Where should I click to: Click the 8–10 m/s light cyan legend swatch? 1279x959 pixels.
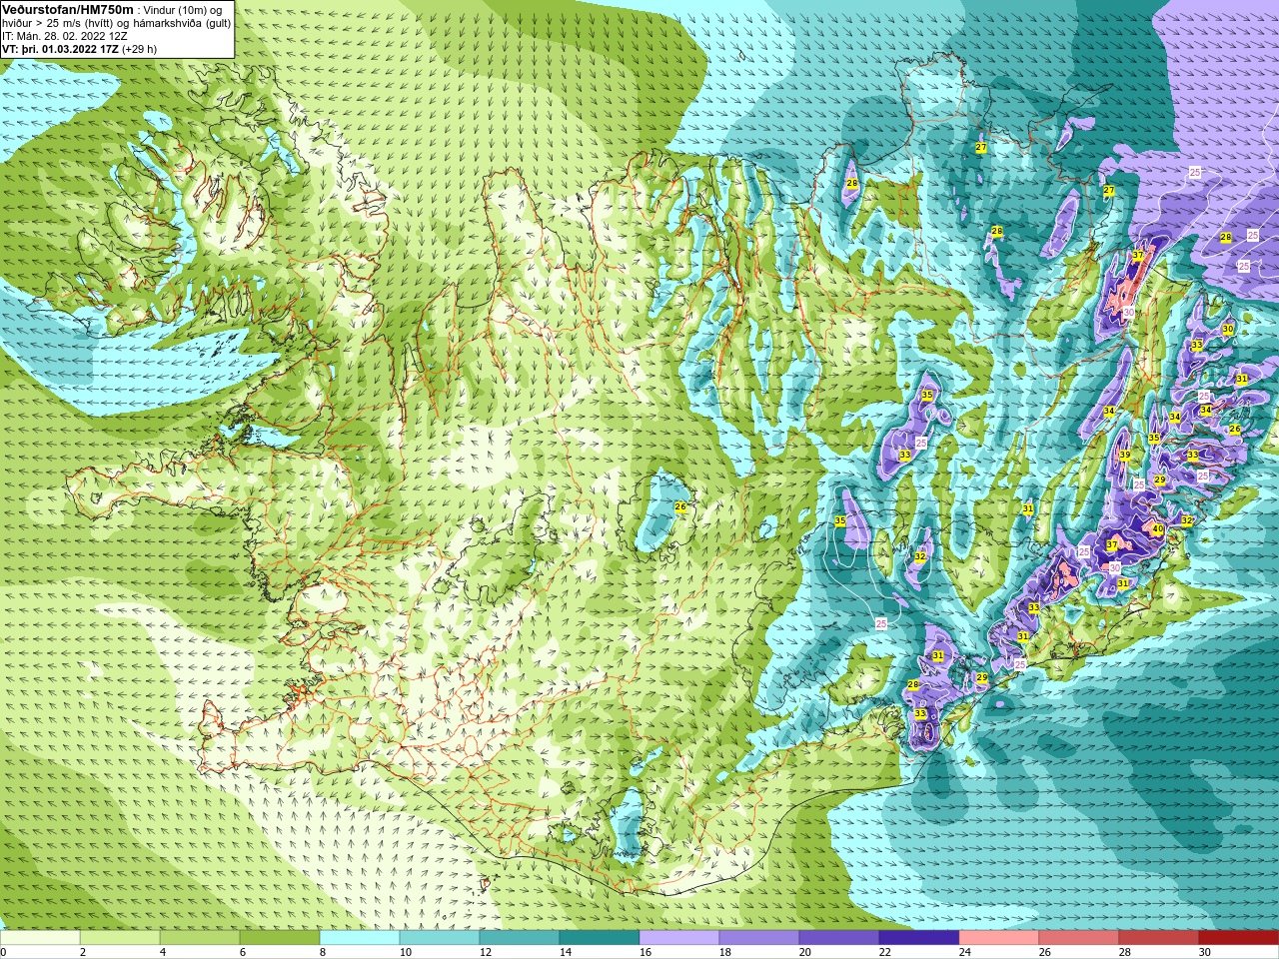pos(360,938)
